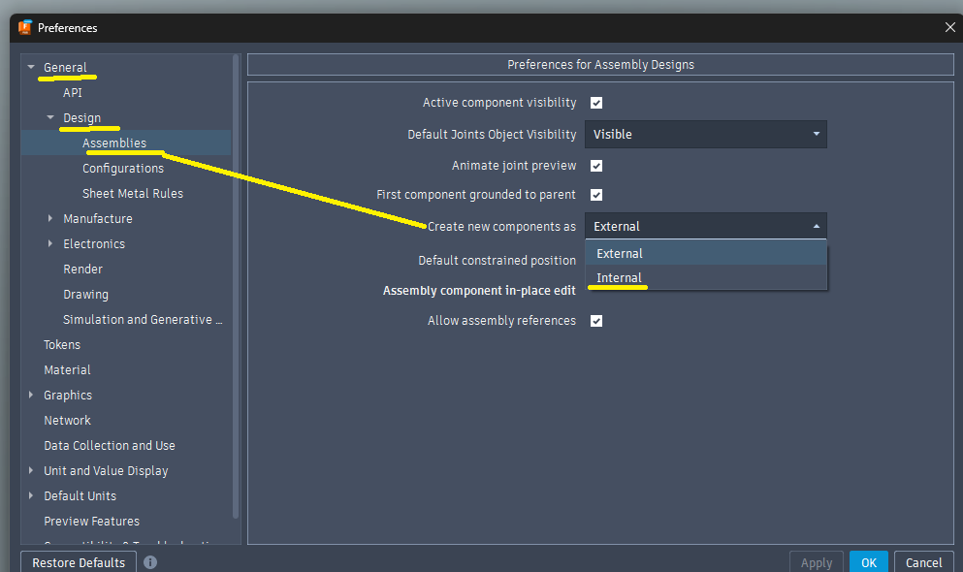Select the Design label in tree
This screenshot has height=572, width=963.
point(81,118)
